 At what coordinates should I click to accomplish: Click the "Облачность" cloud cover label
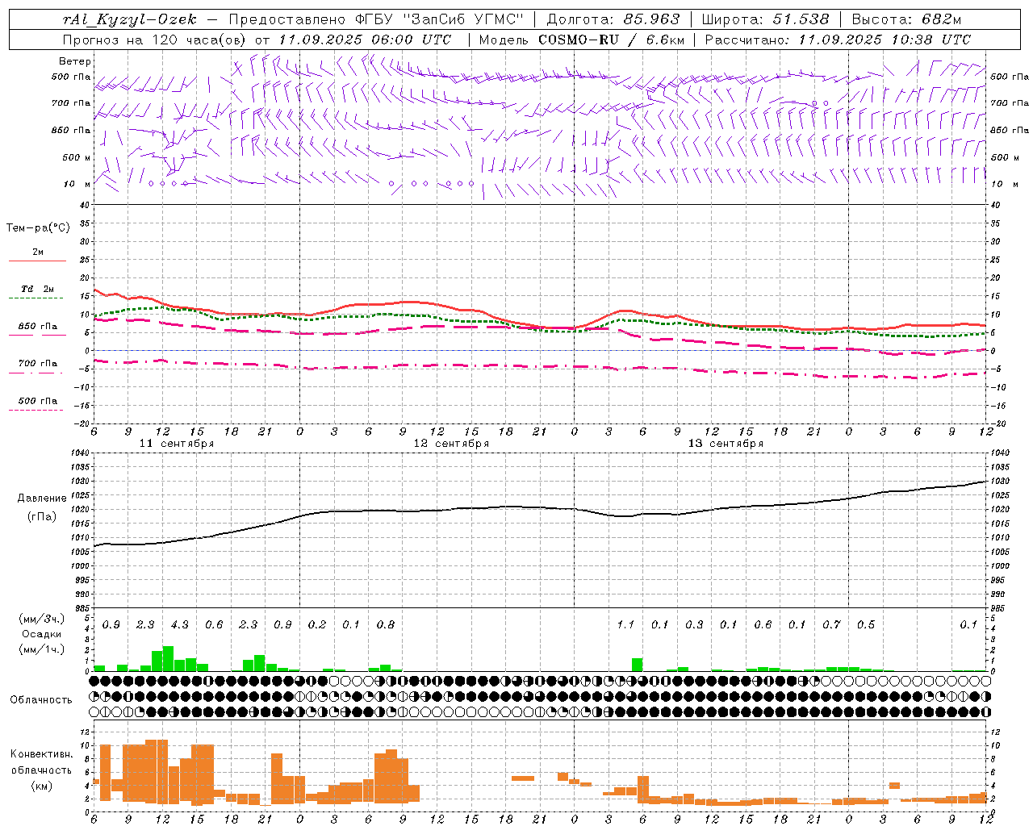click(41, 700)
